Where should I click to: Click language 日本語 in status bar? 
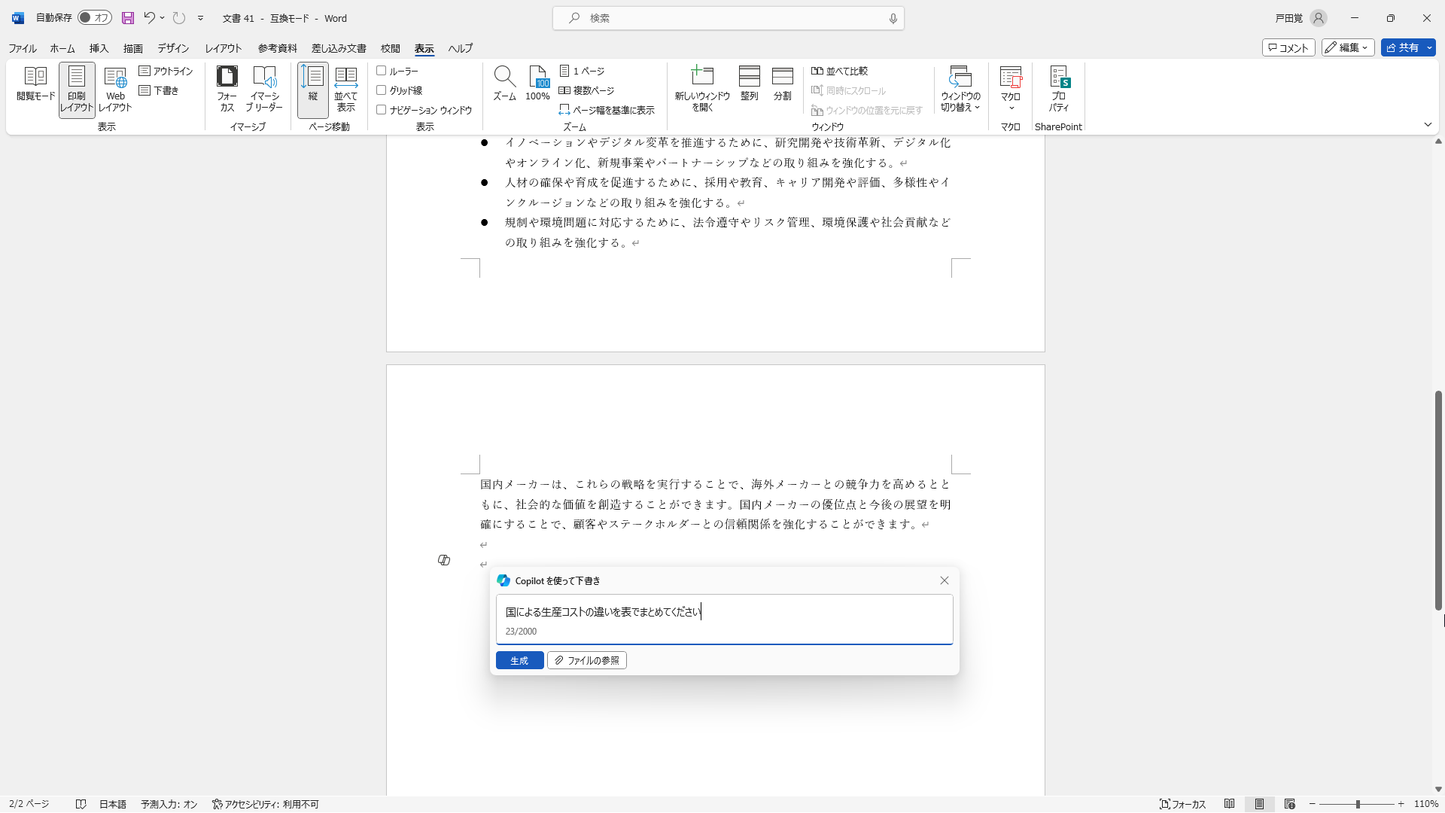[x=113, y=804]
